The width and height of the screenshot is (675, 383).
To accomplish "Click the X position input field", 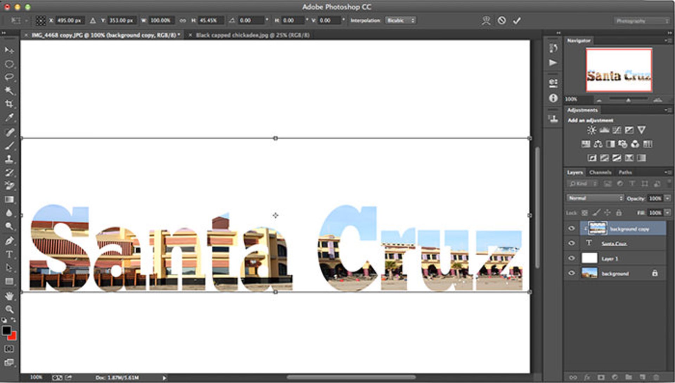I will 69,21.
